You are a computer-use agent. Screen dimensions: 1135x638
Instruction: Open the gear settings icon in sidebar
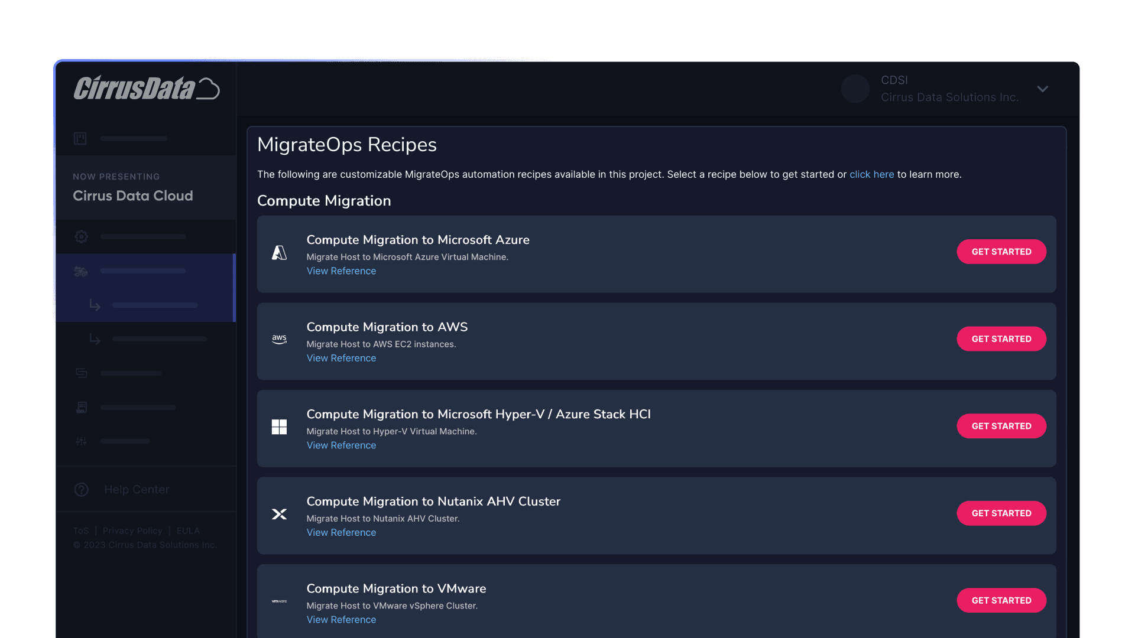click(x=81, y=236)
